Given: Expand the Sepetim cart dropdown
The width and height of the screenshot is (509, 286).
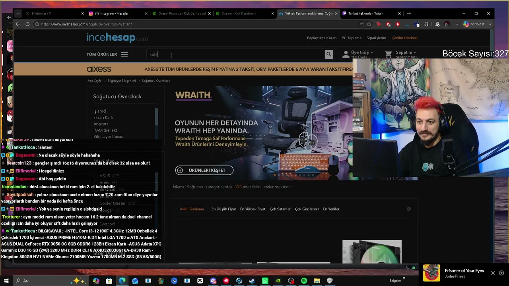Looking at the screenshot, I should tap(406, 52).
